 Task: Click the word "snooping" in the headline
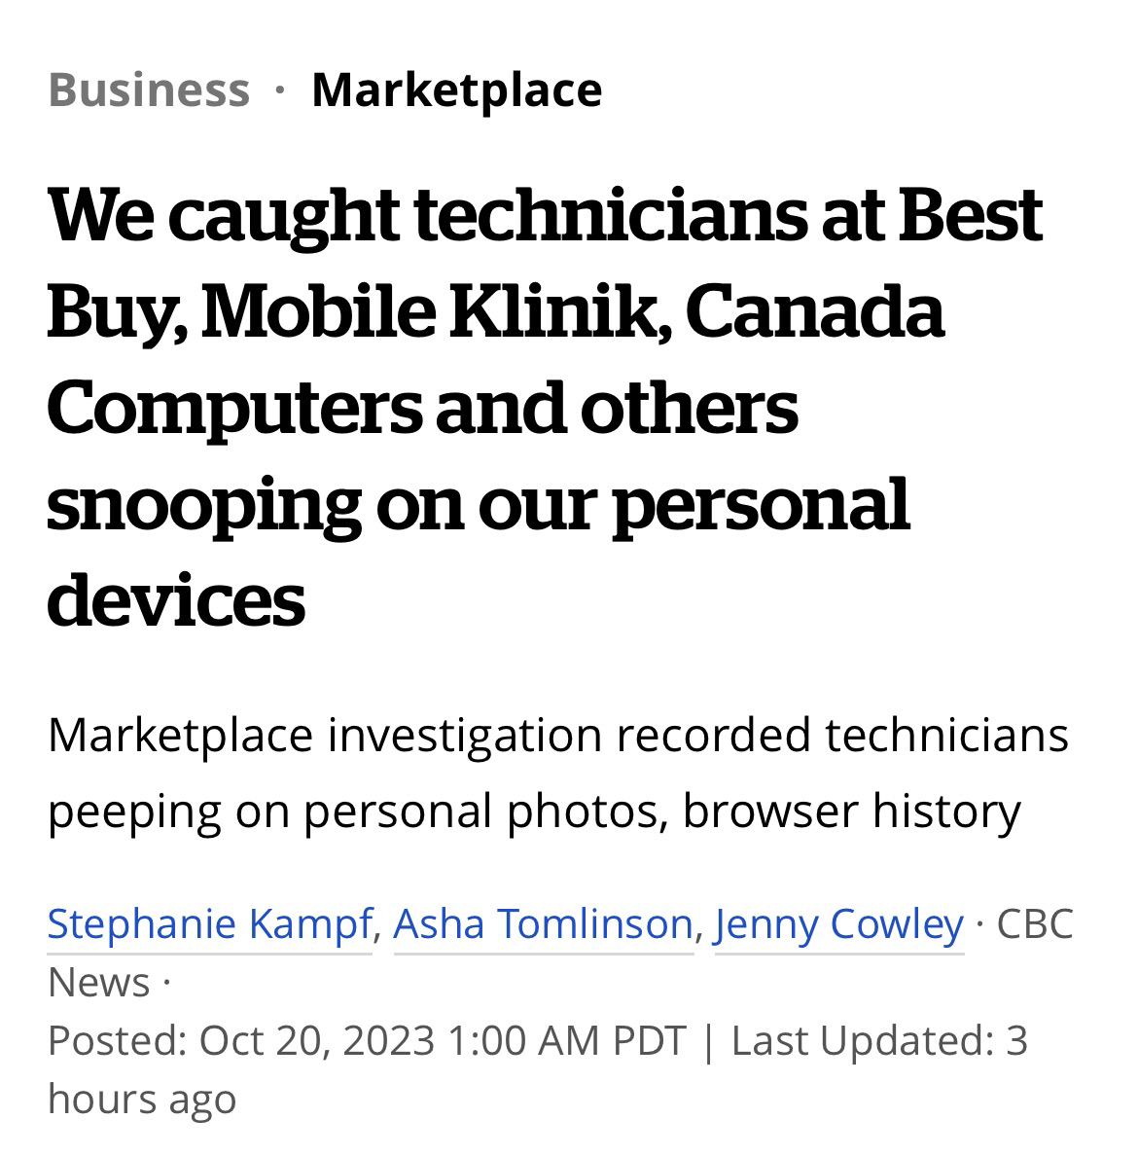pyautogui.click(x=204, y=505)
